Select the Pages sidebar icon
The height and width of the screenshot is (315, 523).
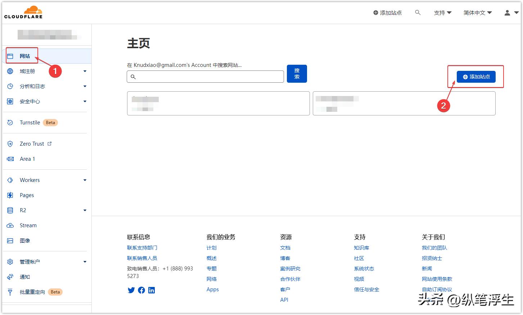10,195
